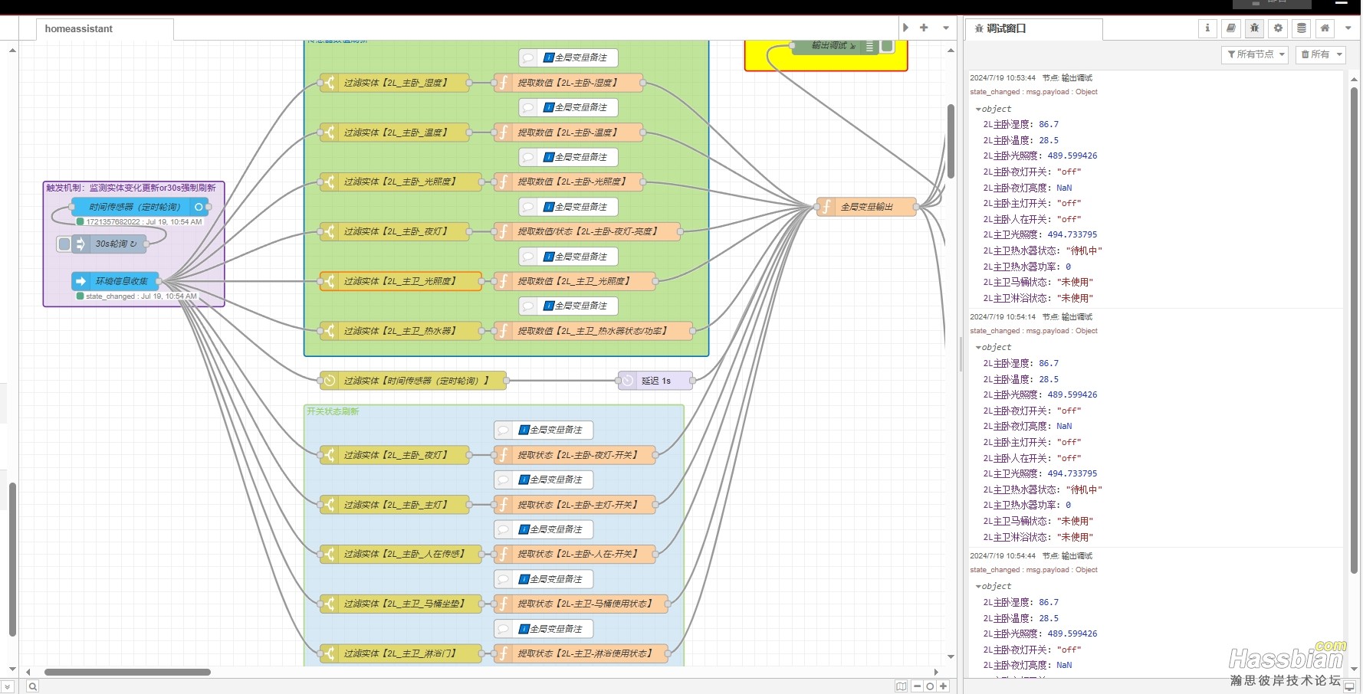Screen dimensions: 1363x694
Task: Select the debug bug sidebar icon
Action: coord(1255,28)
